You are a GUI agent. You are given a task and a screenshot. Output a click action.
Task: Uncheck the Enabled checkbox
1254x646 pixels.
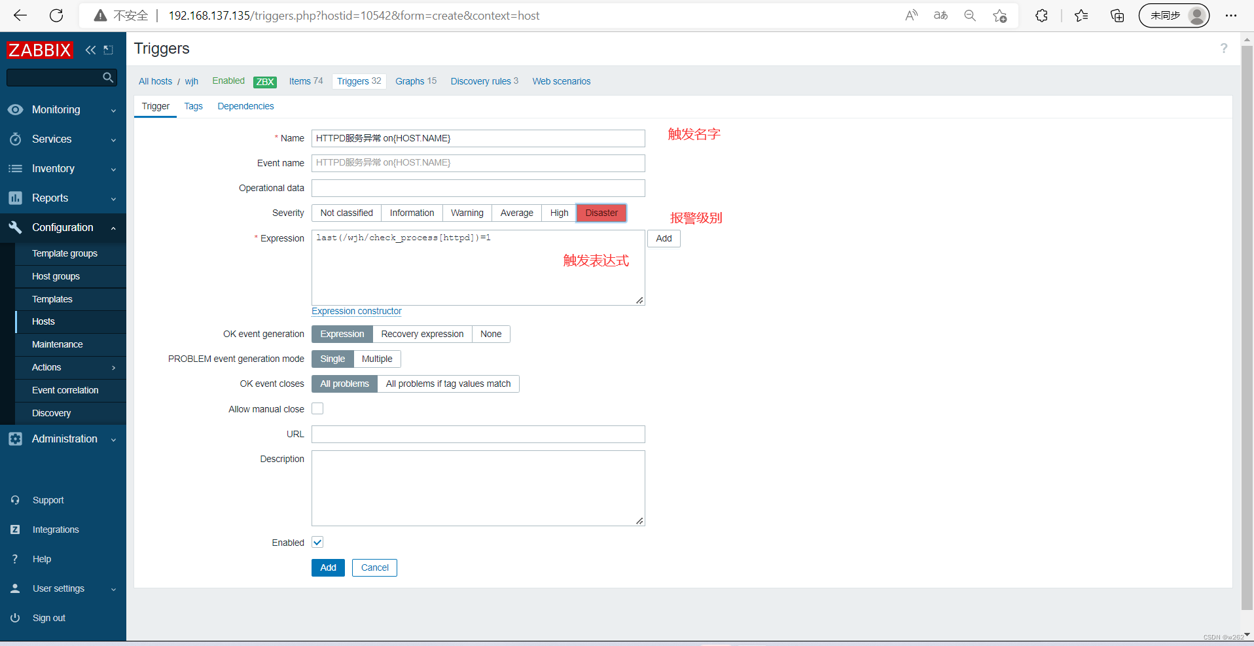pyautogui.click(x=317, y=542)
